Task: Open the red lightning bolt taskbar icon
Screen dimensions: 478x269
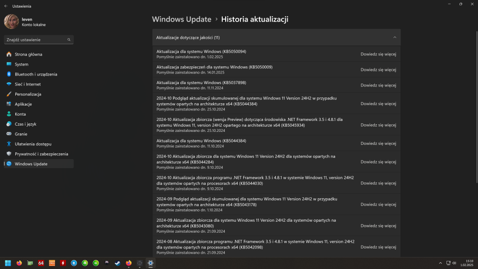Action: (x=63, y=263)
